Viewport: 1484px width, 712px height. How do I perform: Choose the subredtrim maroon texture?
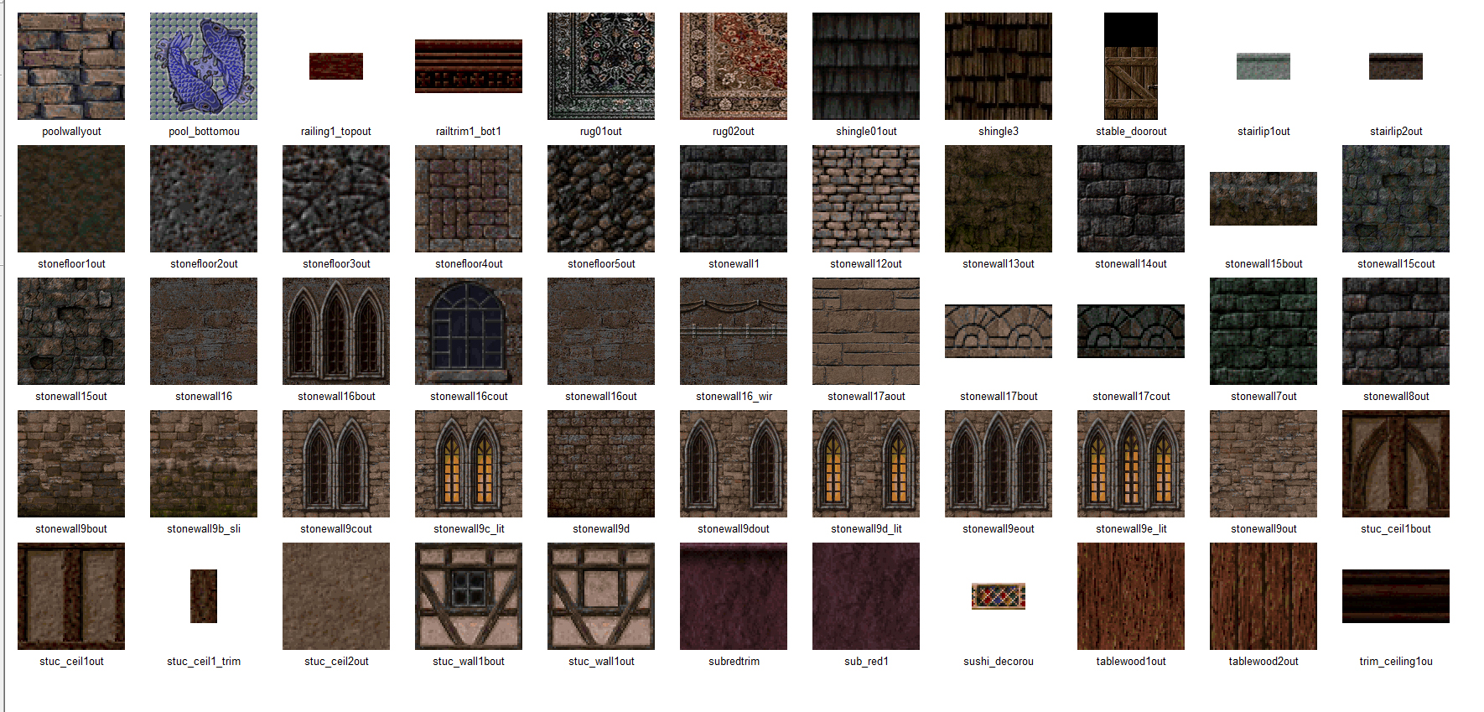(x=734, y=596)
